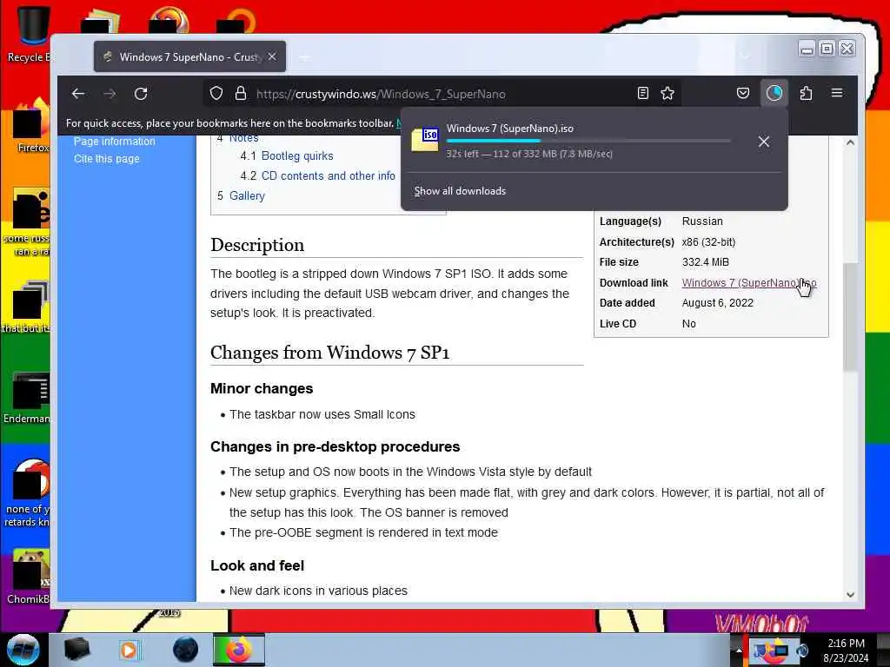Click the black box taskbar icon
This screenshot has width=890, height=667.
pyautogui.click(x=76, y=650)
